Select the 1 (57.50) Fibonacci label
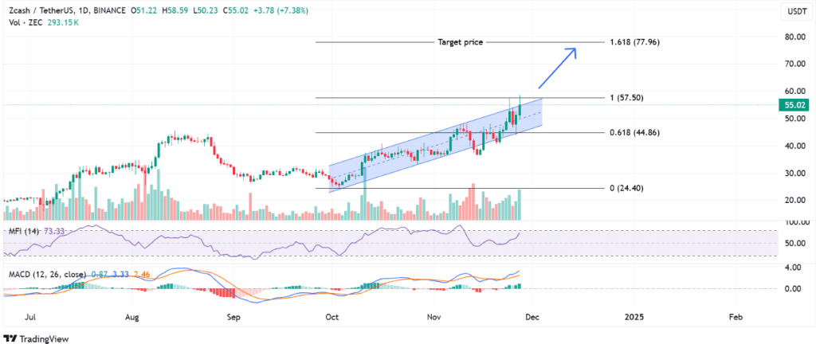 (627, 98)
